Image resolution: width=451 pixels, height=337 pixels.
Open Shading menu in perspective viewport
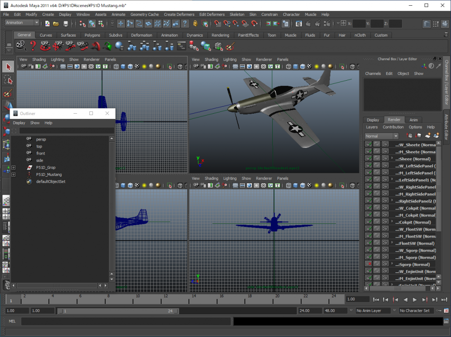(x=211, y=59)
